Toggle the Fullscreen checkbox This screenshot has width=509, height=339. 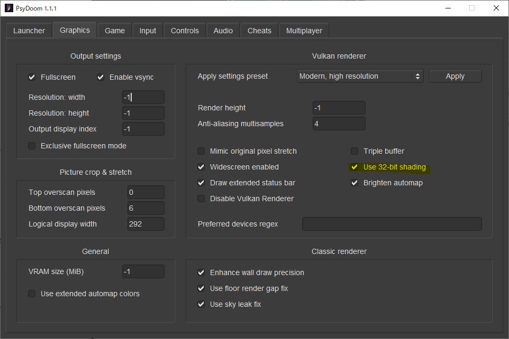[x=32, y=77]
